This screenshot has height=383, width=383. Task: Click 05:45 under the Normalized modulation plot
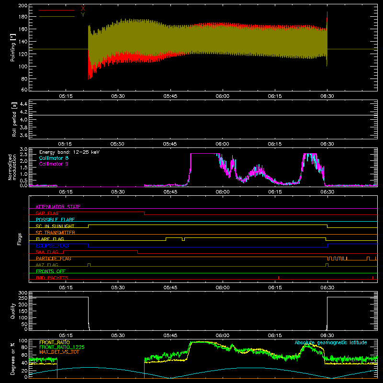170,192
